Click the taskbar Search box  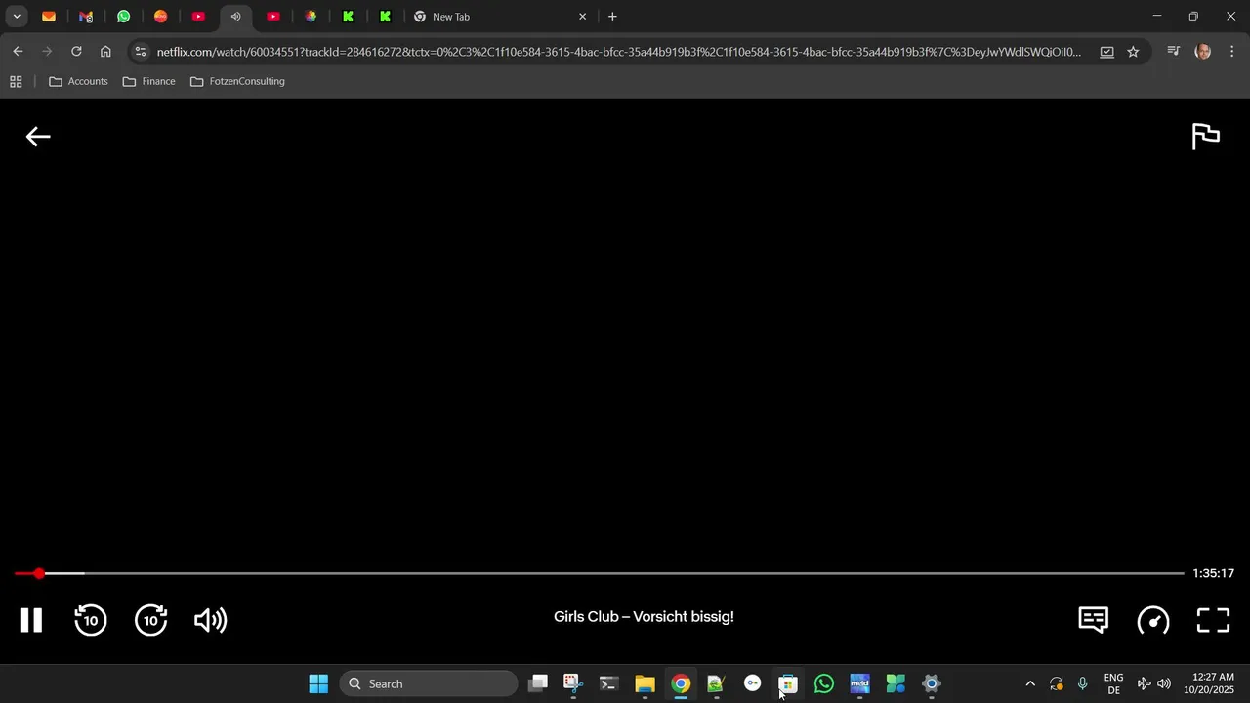click(428, 683)
